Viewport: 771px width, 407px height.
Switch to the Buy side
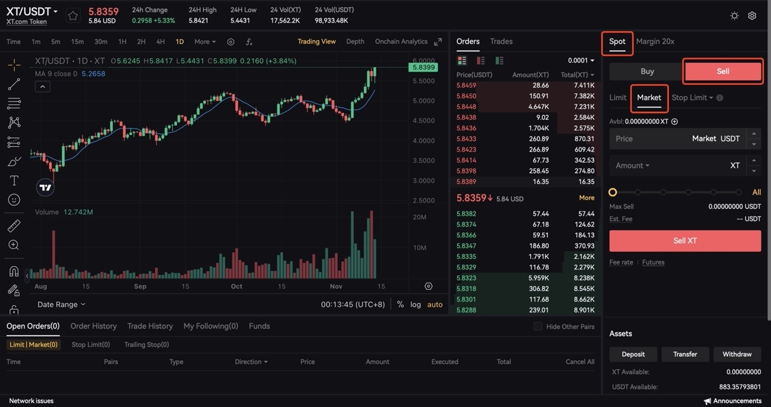(x=647, y=71)
